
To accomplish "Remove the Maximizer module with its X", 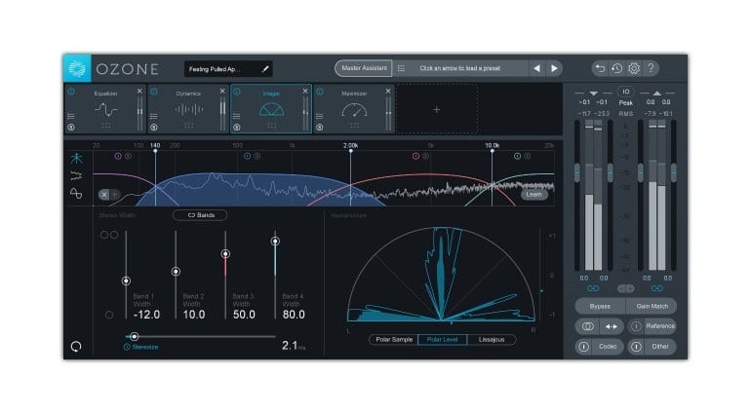I will tap(388, 91).
